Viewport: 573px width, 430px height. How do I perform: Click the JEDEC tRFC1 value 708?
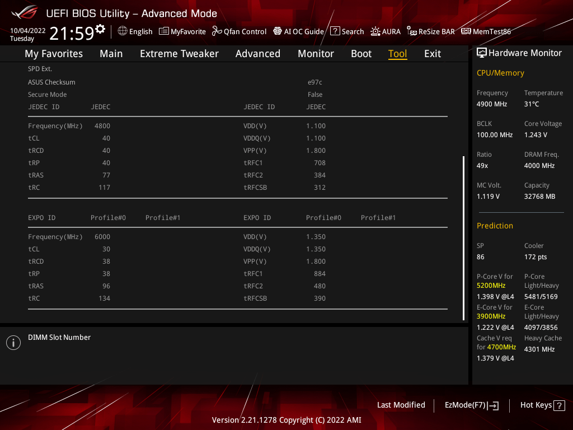[320, 163]
